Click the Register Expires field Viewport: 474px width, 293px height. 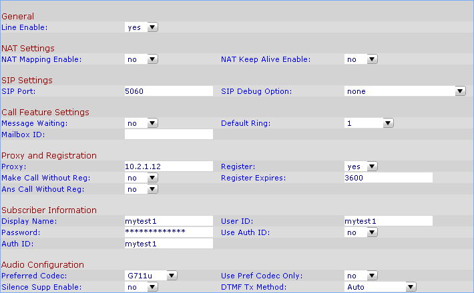(388, 178)
